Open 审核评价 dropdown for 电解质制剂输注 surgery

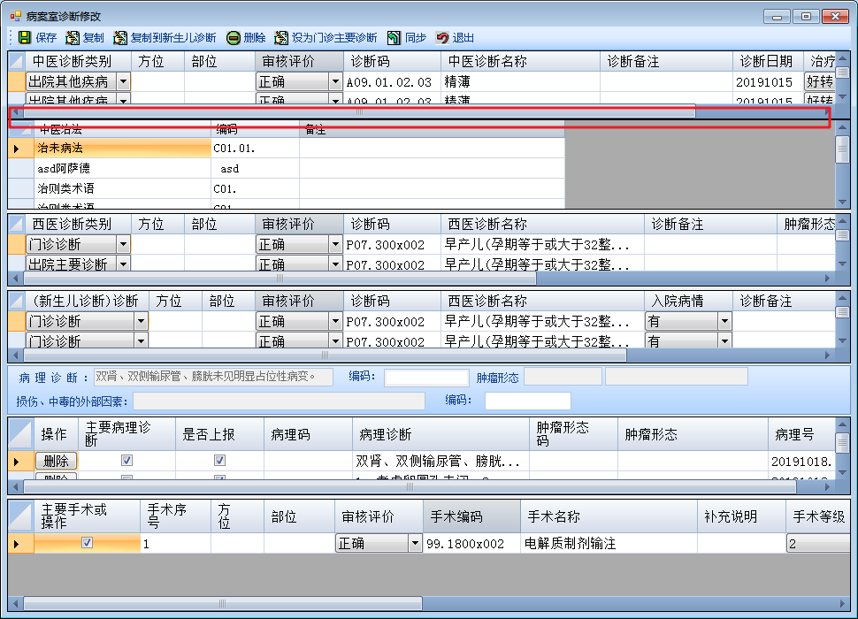click(416, 543)
